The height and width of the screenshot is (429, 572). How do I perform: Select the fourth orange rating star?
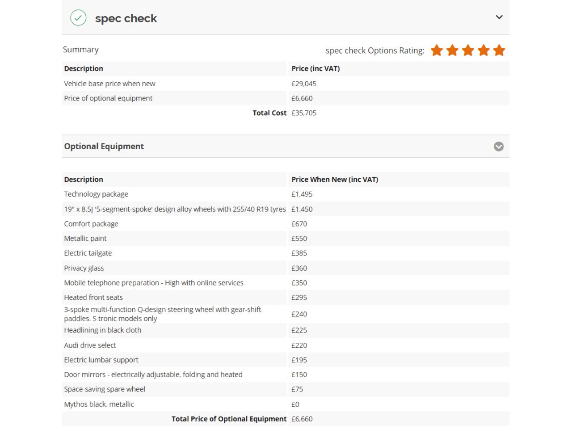coord(484,50)
